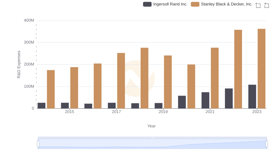Toggle Stanley Black & Decker legend series
This screenshot has width=273, height=157.
(221, 4)
